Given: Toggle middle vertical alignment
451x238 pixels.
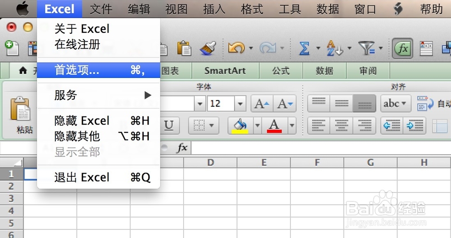Looking at the screenshot, I should (x=341, y=104).
